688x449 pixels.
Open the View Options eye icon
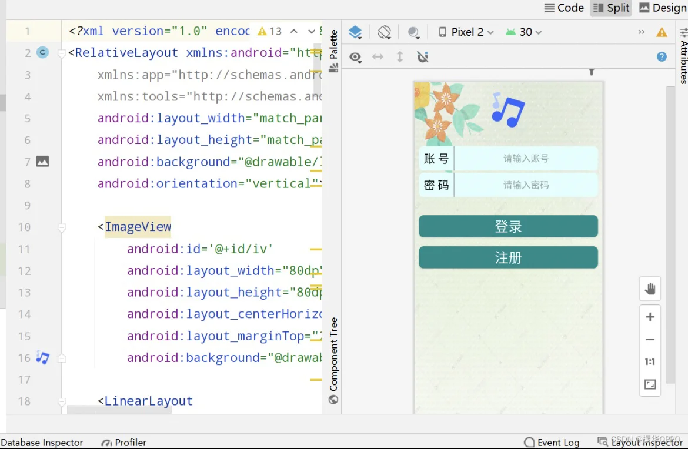point(356,57)
